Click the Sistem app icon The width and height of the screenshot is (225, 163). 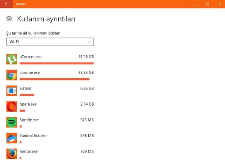click(x=12, y=91)
